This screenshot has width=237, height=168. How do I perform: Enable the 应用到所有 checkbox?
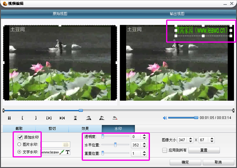pyautogui.click(x=164, y=150)
